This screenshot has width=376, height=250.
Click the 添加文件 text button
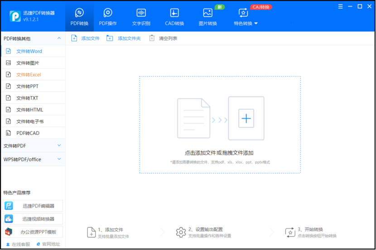91,38
